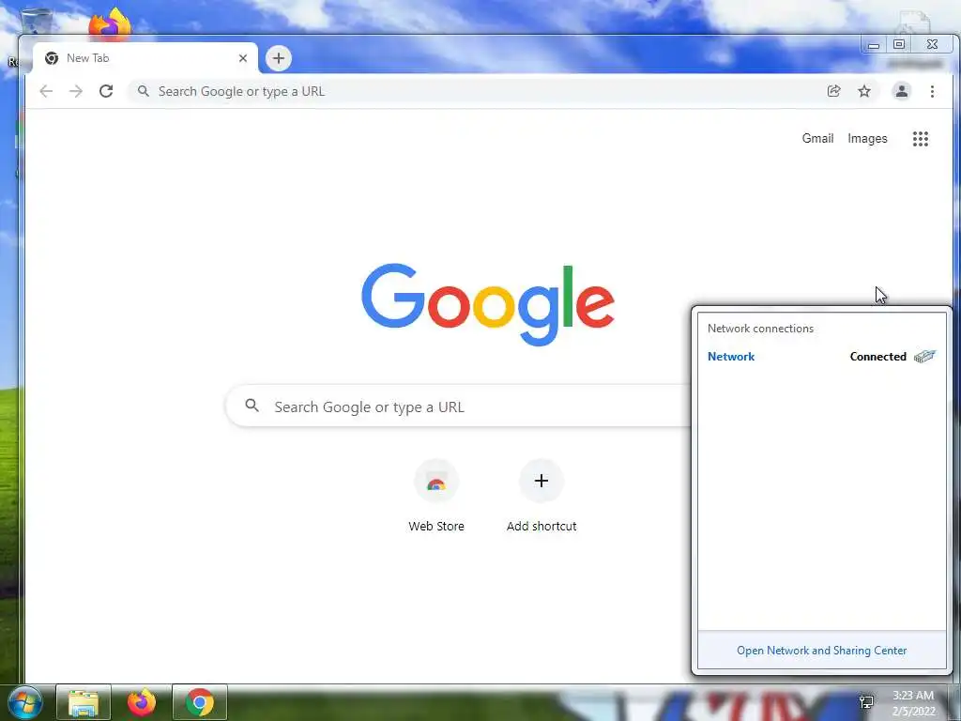The height and width of the screenshot is (721, 961).
Task: Click the Network connections heading
Action: 760,329
